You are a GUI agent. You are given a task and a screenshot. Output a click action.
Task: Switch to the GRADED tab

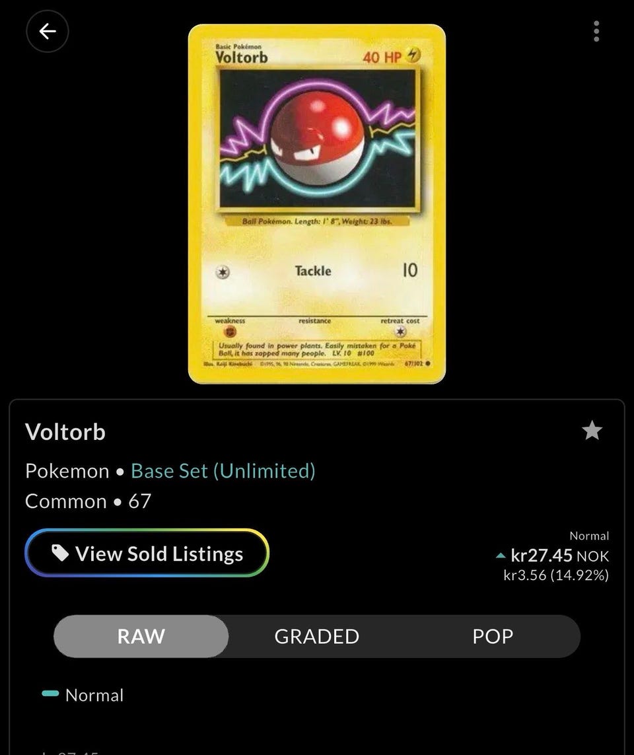[x=317, y=636]
